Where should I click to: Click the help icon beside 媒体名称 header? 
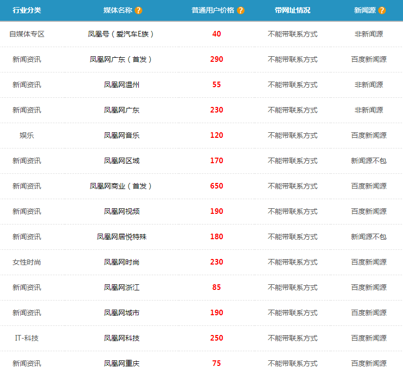coord(139,10)
